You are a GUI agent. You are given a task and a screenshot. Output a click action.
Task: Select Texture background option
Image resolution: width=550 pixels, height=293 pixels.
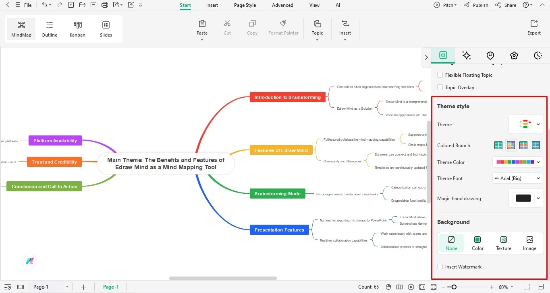point(504,243)
